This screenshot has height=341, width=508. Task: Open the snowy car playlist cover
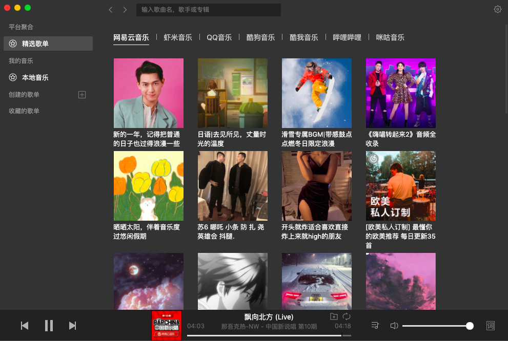click(317, 282)
